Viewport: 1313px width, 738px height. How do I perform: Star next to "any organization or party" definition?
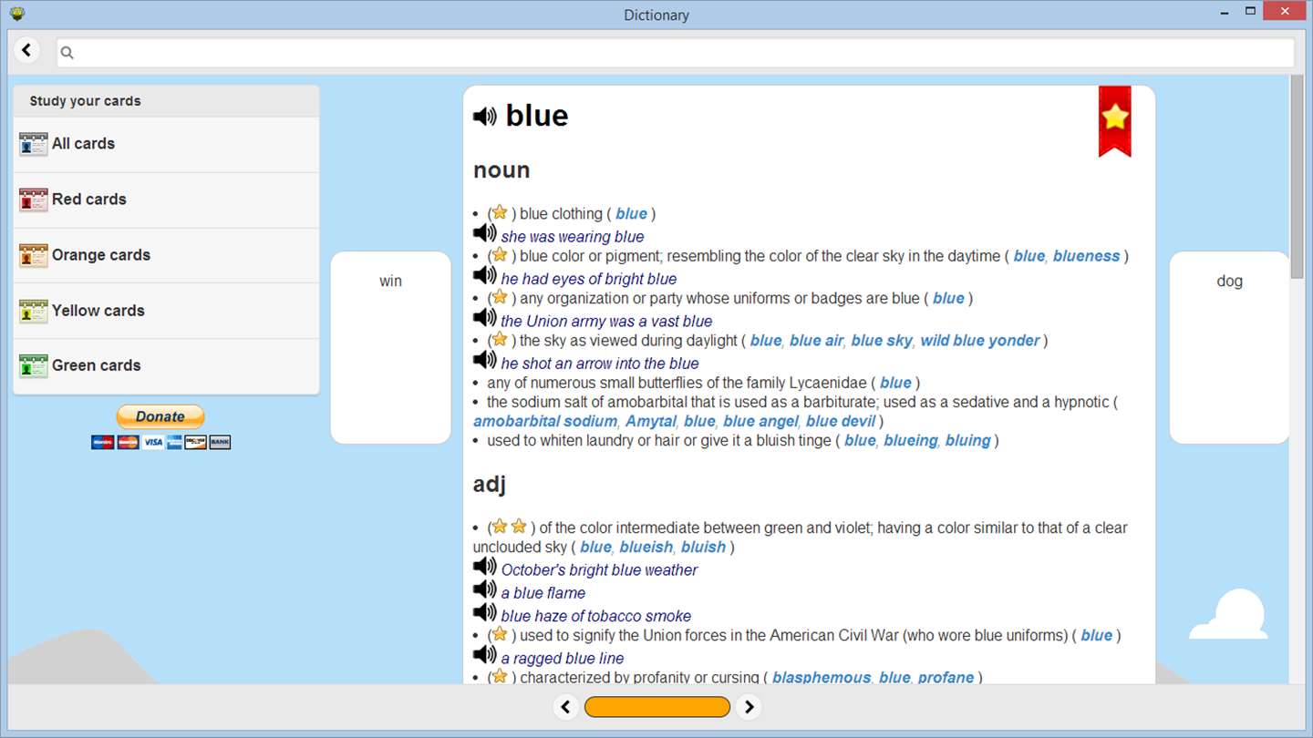tap(500, 297)
